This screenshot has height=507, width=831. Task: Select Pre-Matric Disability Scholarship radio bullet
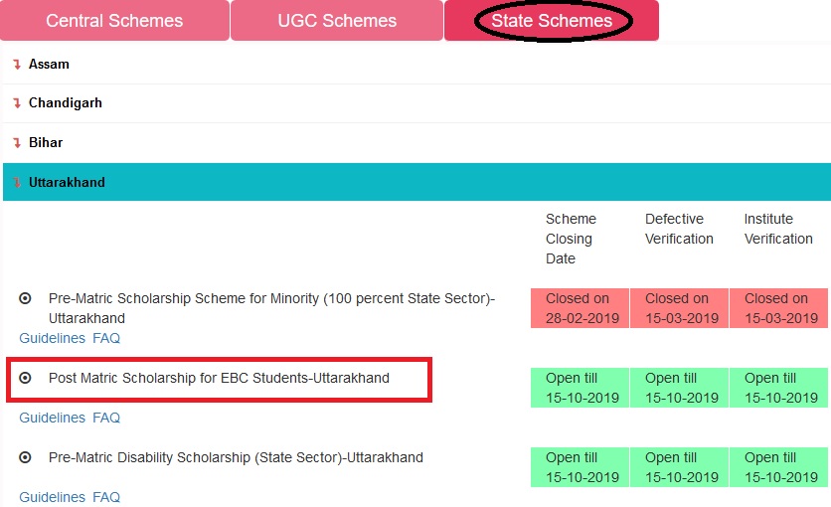pyautogui.click(x=25, y=457)
